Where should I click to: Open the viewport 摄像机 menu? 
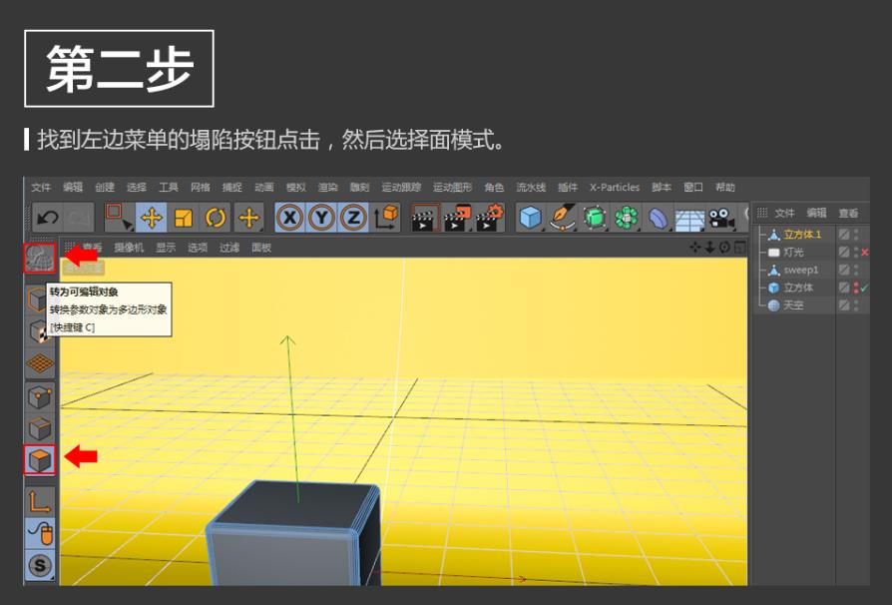point(129,248)
